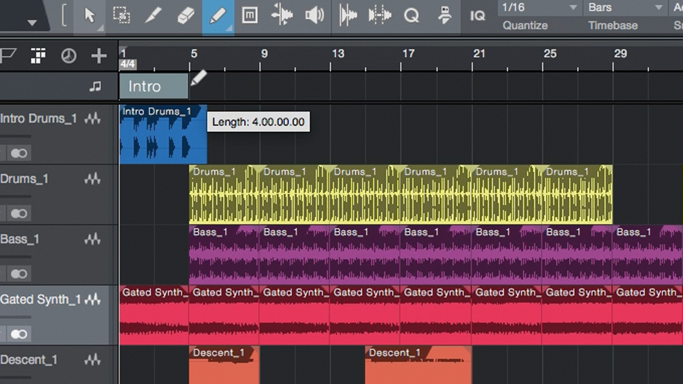Click waveform icon on Intro Drums_1 track

(93, 118)
